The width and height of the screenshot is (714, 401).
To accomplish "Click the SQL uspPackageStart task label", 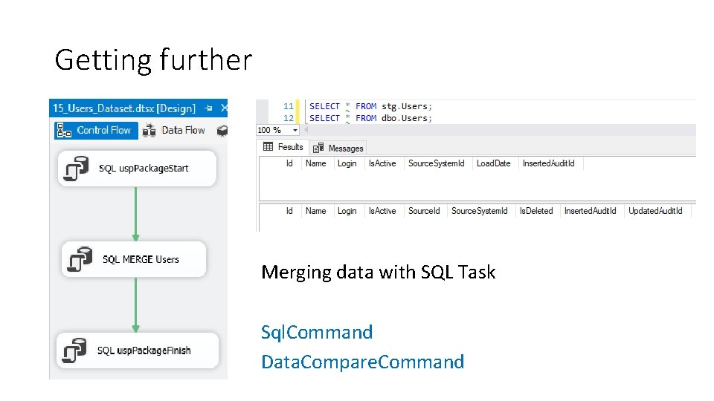I will (144, 169).
